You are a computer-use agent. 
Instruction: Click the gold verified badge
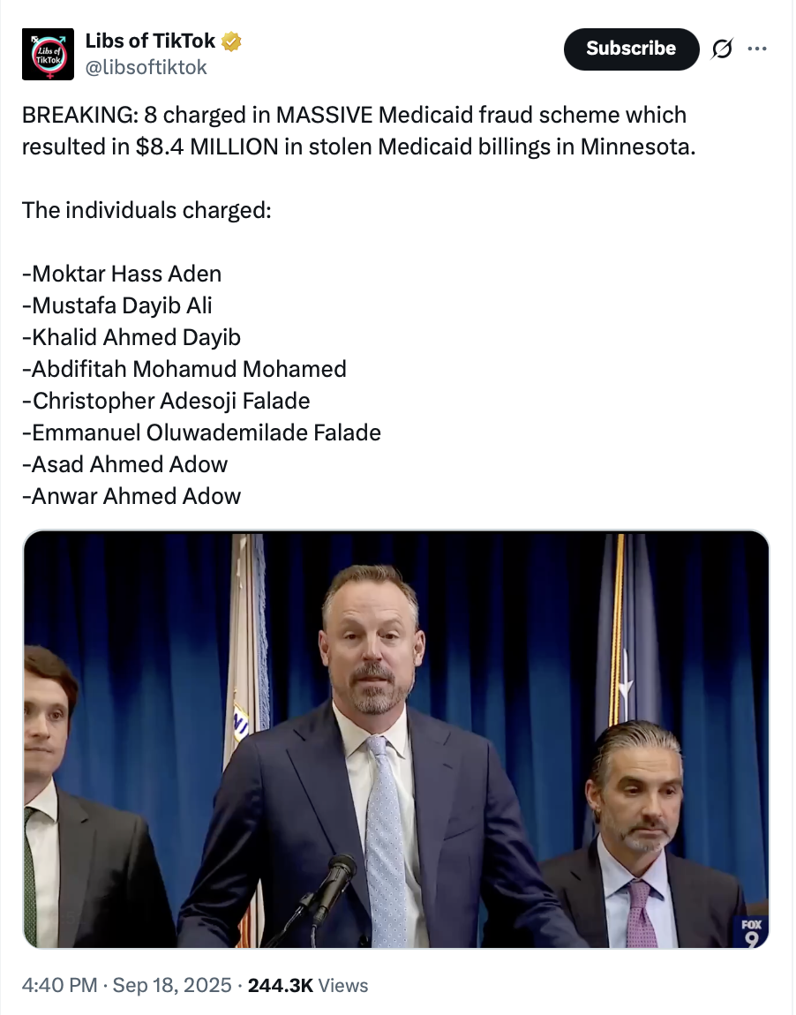[x=231, y=41]
